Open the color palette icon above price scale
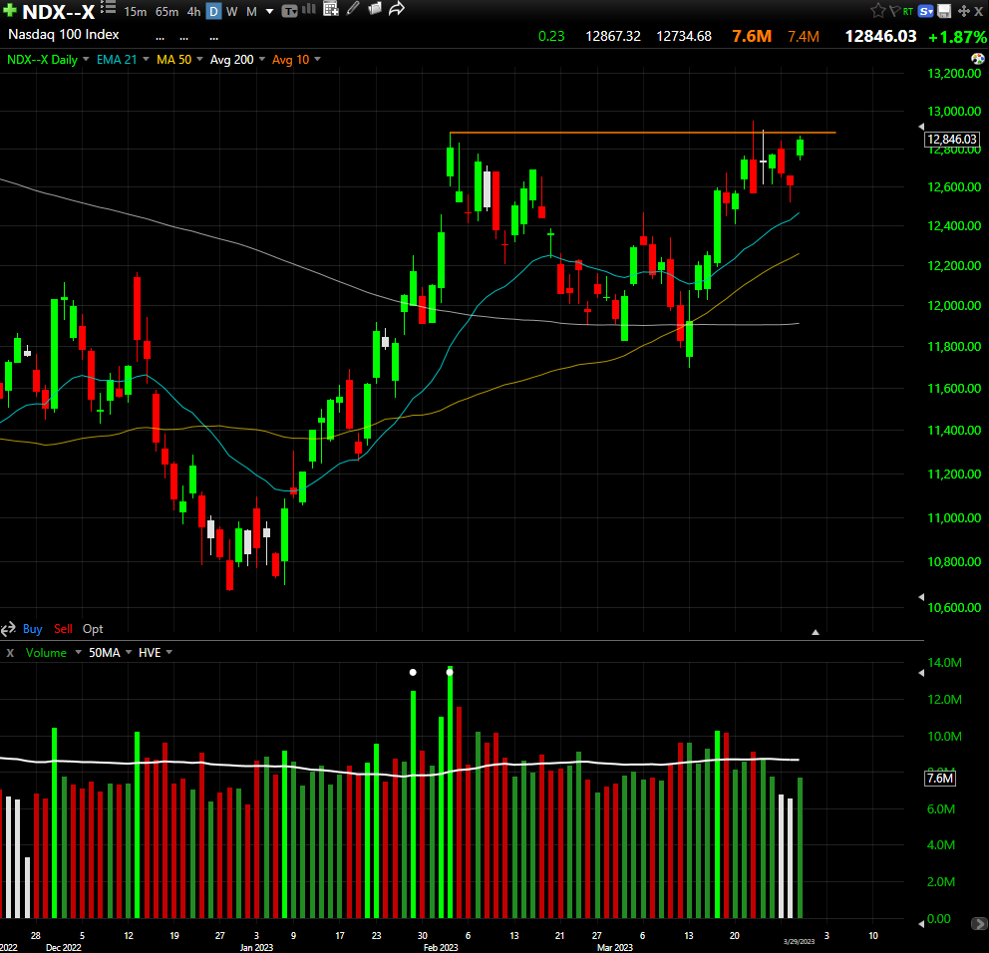The image size is (989, 953). [978, 59]
